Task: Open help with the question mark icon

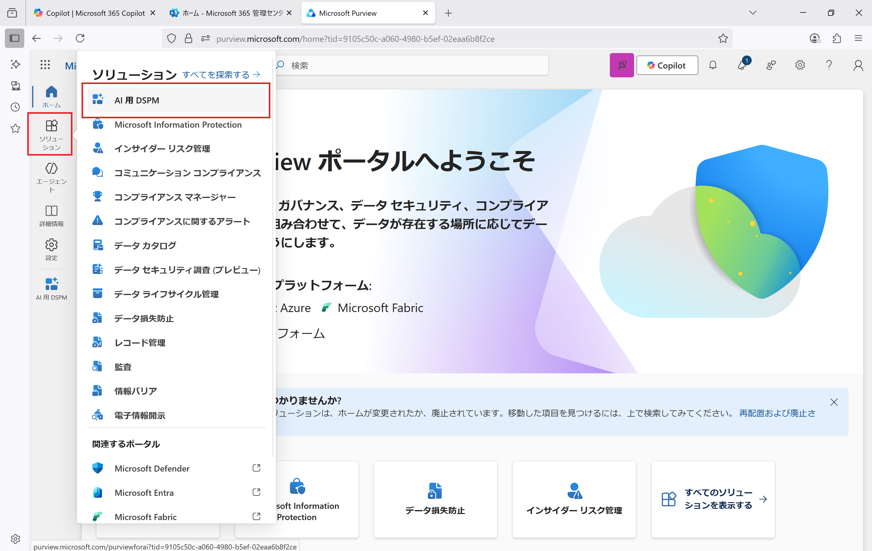Action: [x=829, y=65]
